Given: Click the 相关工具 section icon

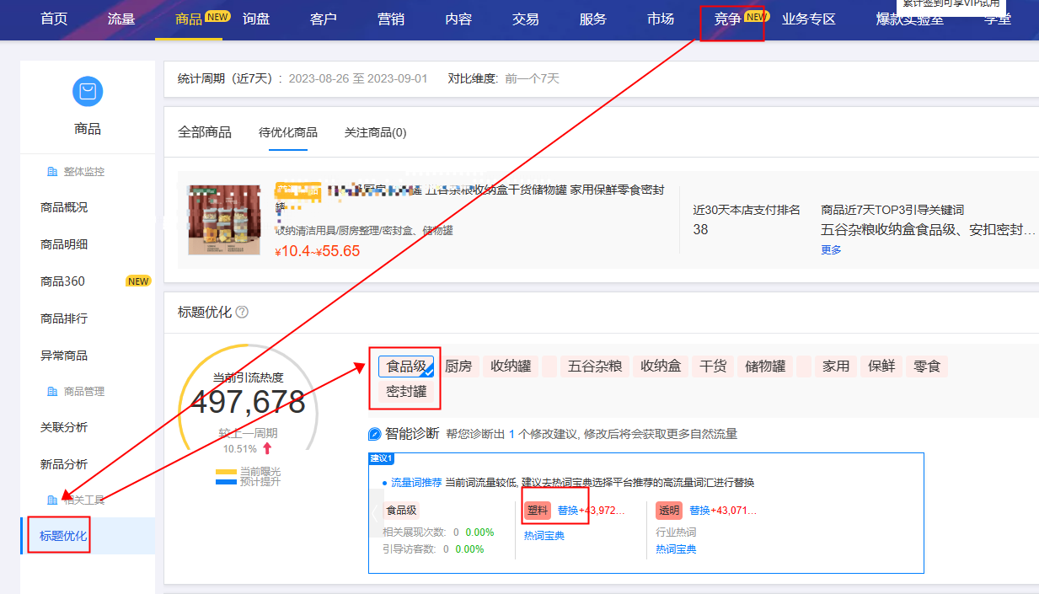Looking at the screenshot, I should tap(52, 500).
